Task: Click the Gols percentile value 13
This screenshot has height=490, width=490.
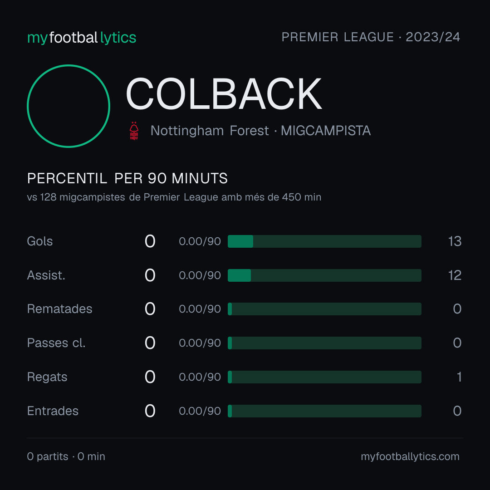Action: [x=455, y=241]
